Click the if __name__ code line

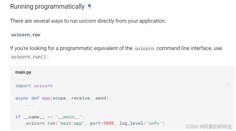50,117
